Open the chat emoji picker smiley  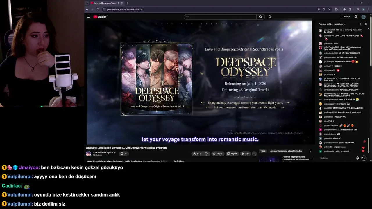tap(357, 158)
